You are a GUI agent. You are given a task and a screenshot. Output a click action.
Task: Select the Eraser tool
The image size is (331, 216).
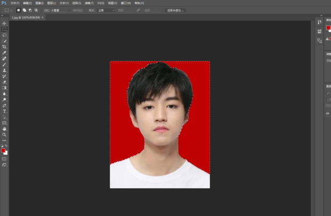click(x=4, y=82)
